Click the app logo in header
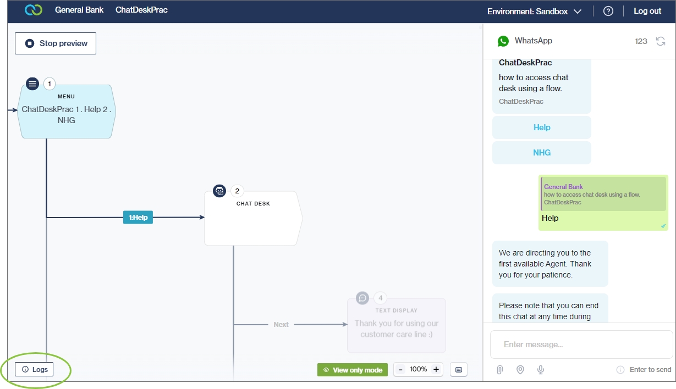Image resolution: width=676 pixels, height=389 pixels. [x=34, y=10]
